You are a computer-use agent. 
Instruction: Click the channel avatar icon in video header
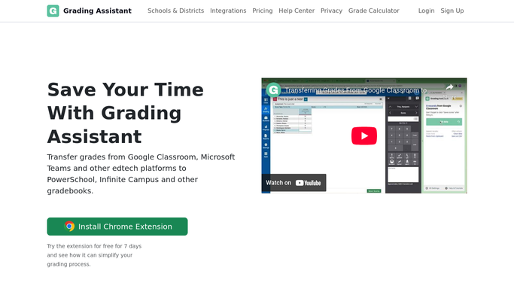(x=273, y=90)
